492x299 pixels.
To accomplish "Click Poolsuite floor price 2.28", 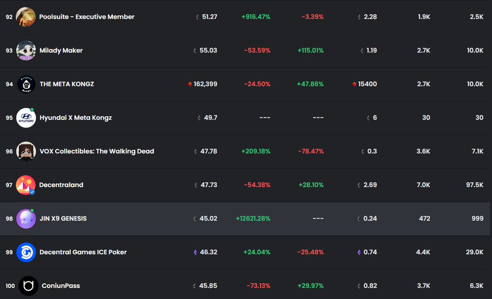I will click(x=370, y=17).
